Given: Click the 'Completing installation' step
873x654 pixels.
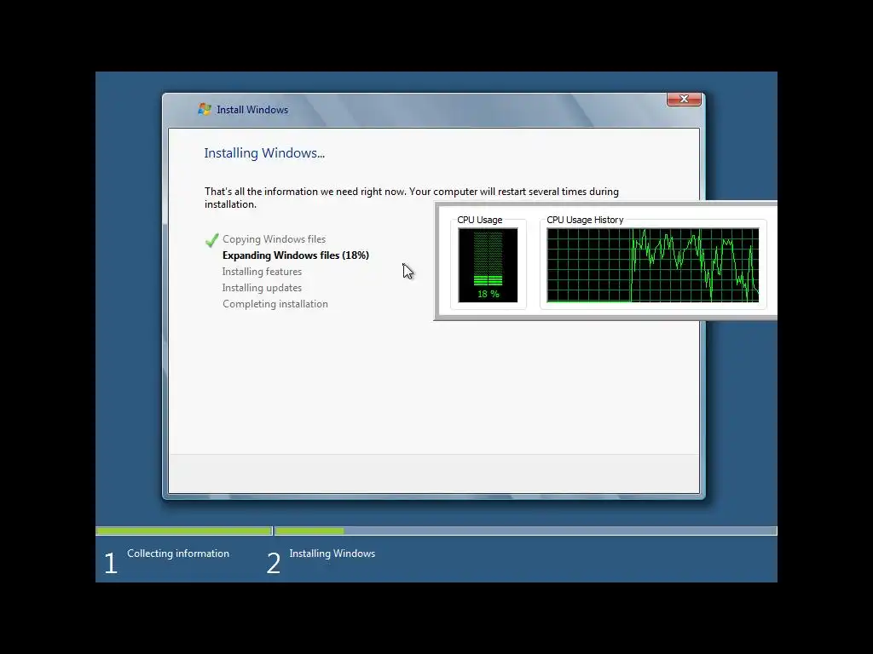Looking at the screenshot, I should click(x=275, y=304).
